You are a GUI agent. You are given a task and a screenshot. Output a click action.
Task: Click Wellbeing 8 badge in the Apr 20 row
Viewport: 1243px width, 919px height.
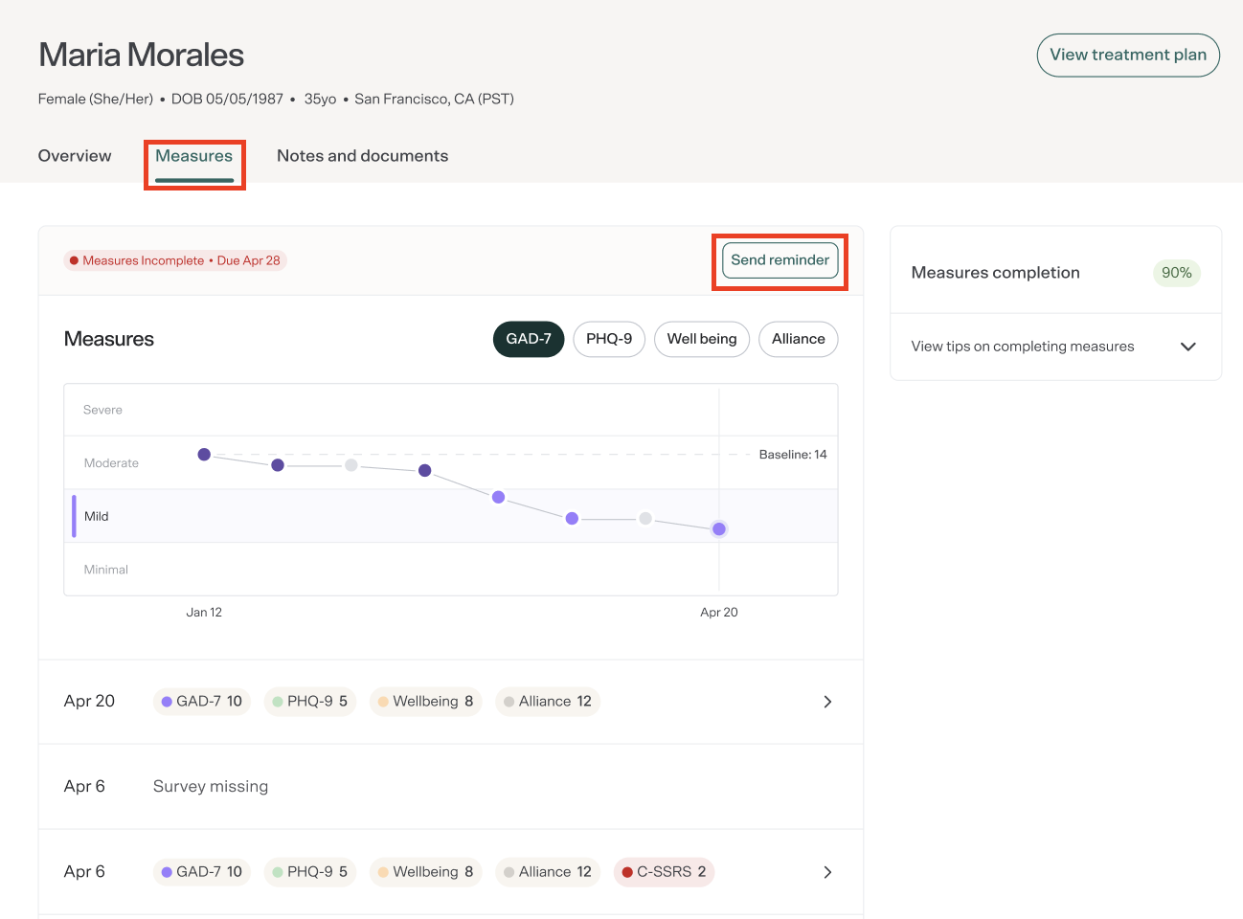pos(426,702)
